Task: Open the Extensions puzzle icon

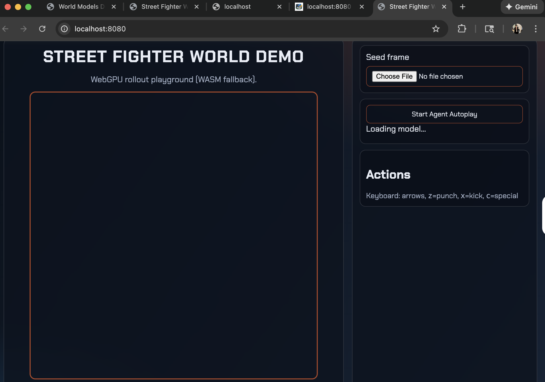Action: [x=462, y=29]
